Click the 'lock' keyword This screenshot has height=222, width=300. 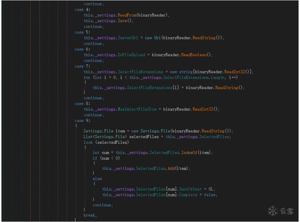88,142
